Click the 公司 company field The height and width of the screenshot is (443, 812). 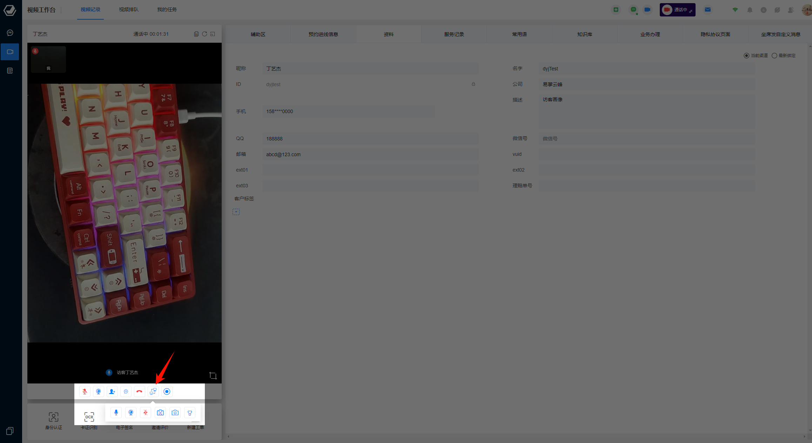tap(647, 84)
